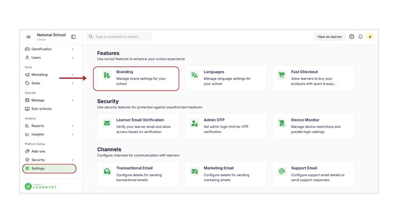Click the Insights graph icon
398x223 pixels.
pos(27,134)
